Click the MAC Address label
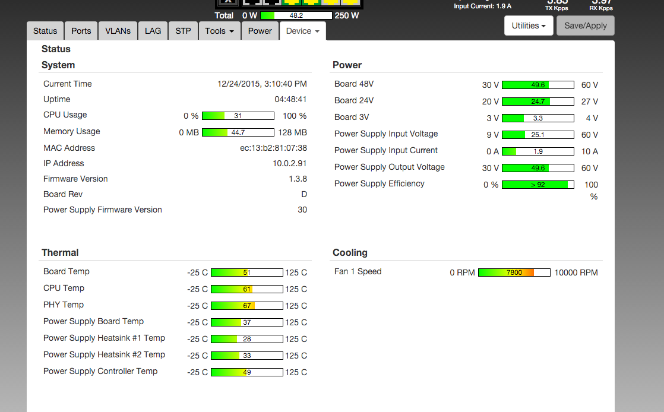Viewport: 664px width, 412px height. click(69, 148)
